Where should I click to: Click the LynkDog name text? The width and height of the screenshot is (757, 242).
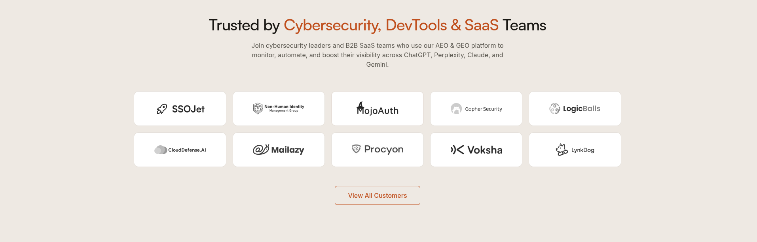(x=583, y=150)
